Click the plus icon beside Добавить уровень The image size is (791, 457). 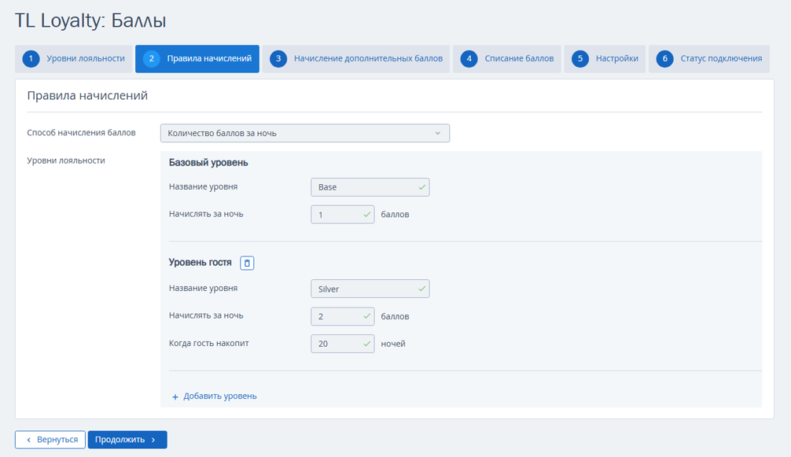point(175,397)
